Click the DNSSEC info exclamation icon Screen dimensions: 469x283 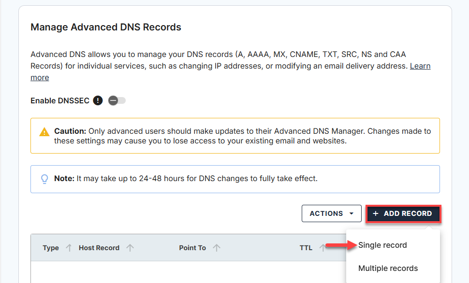point(97,100)
